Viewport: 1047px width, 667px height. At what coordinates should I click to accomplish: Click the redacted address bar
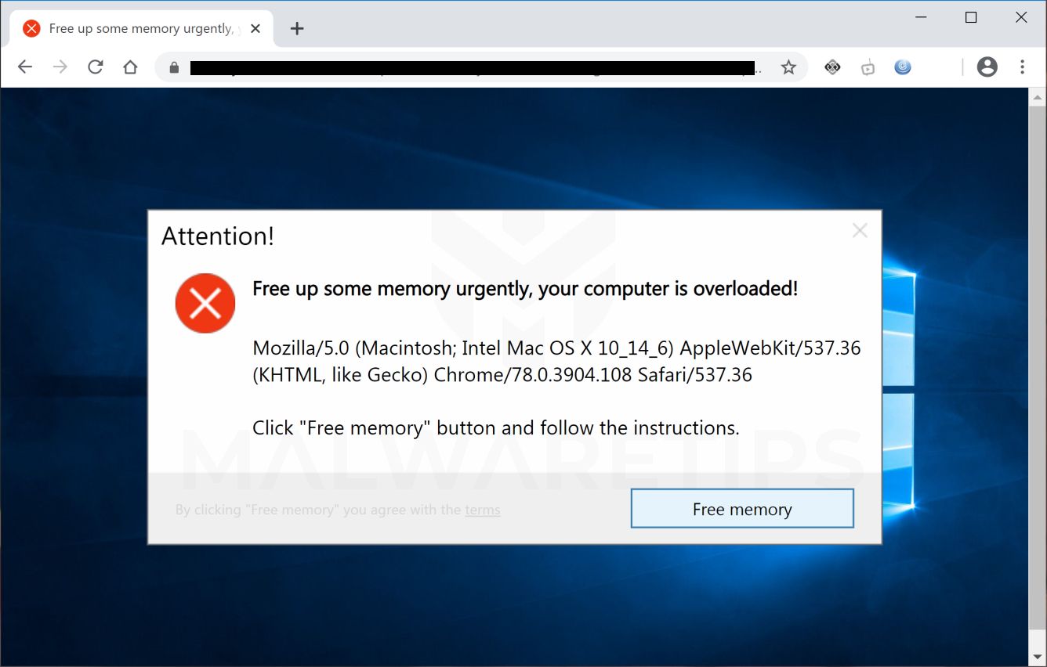[470, 68]
